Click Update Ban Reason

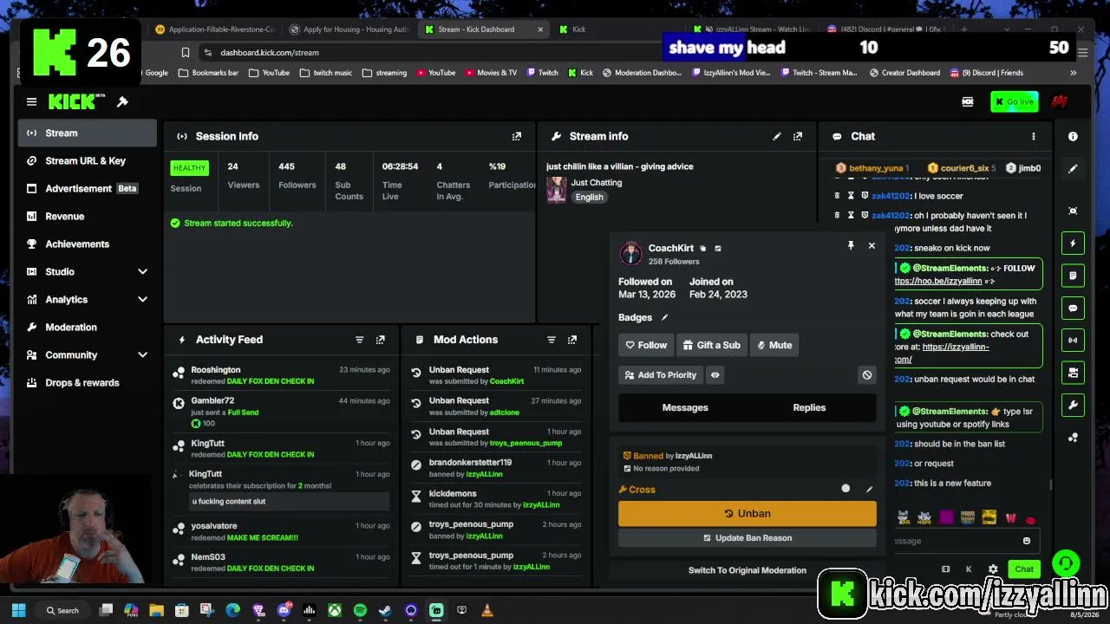tap(747, 538)
